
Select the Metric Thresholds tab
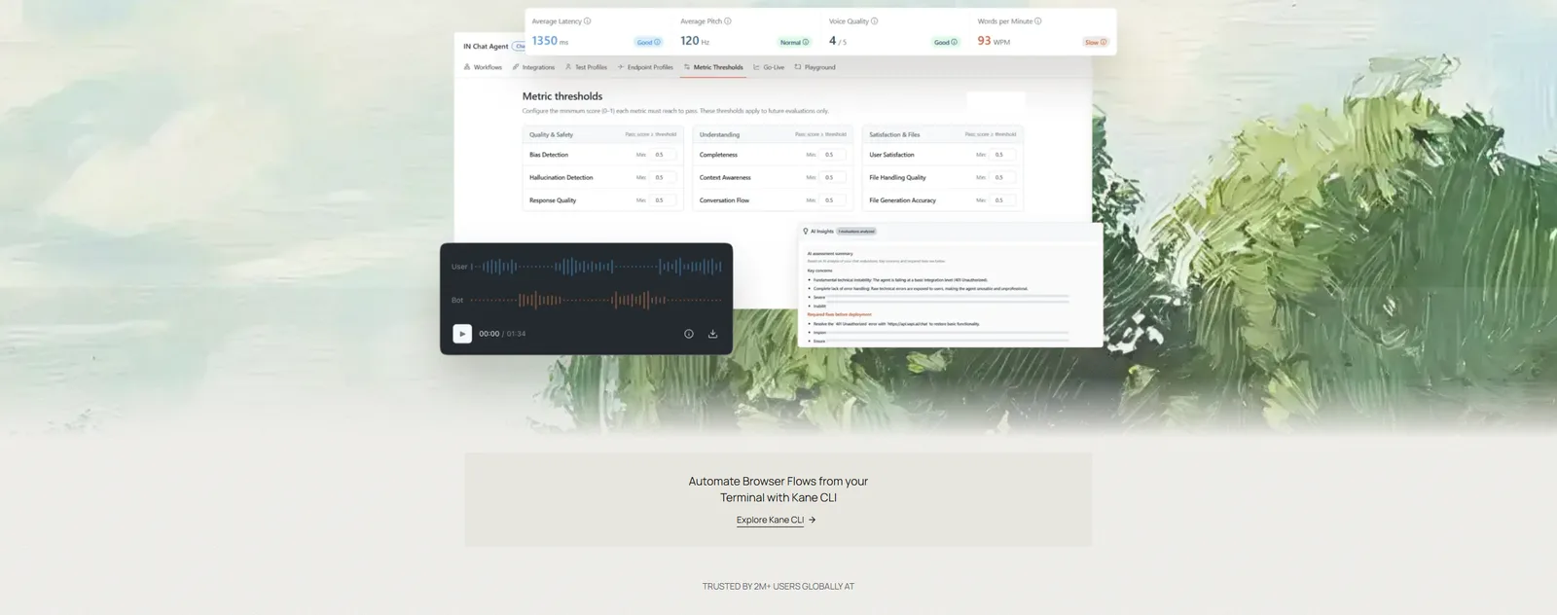coord(713,67)
